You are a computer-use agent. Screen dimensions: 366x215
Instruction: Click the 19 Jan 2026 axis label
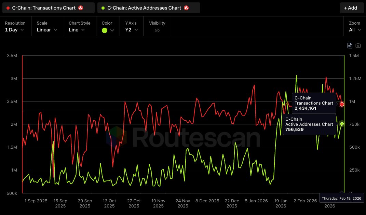coord(281,203)
